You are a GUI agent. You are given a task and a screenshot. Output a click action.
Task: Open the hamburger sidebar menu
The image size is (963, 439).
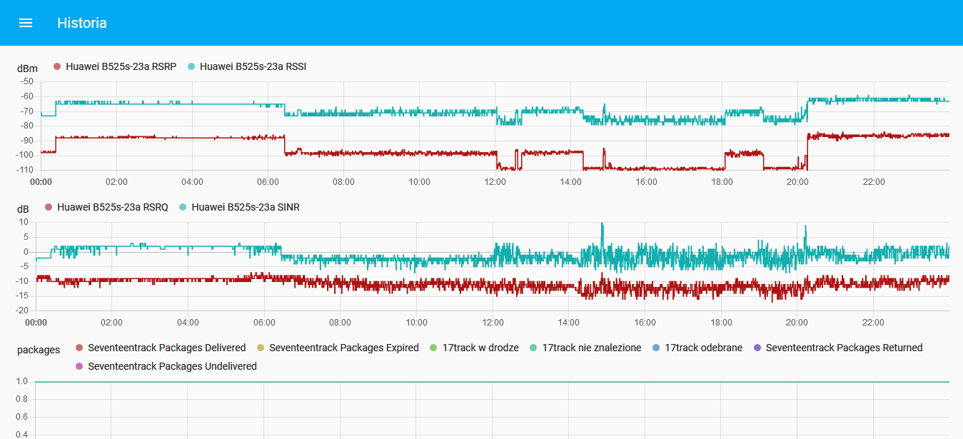pos(26,23)
